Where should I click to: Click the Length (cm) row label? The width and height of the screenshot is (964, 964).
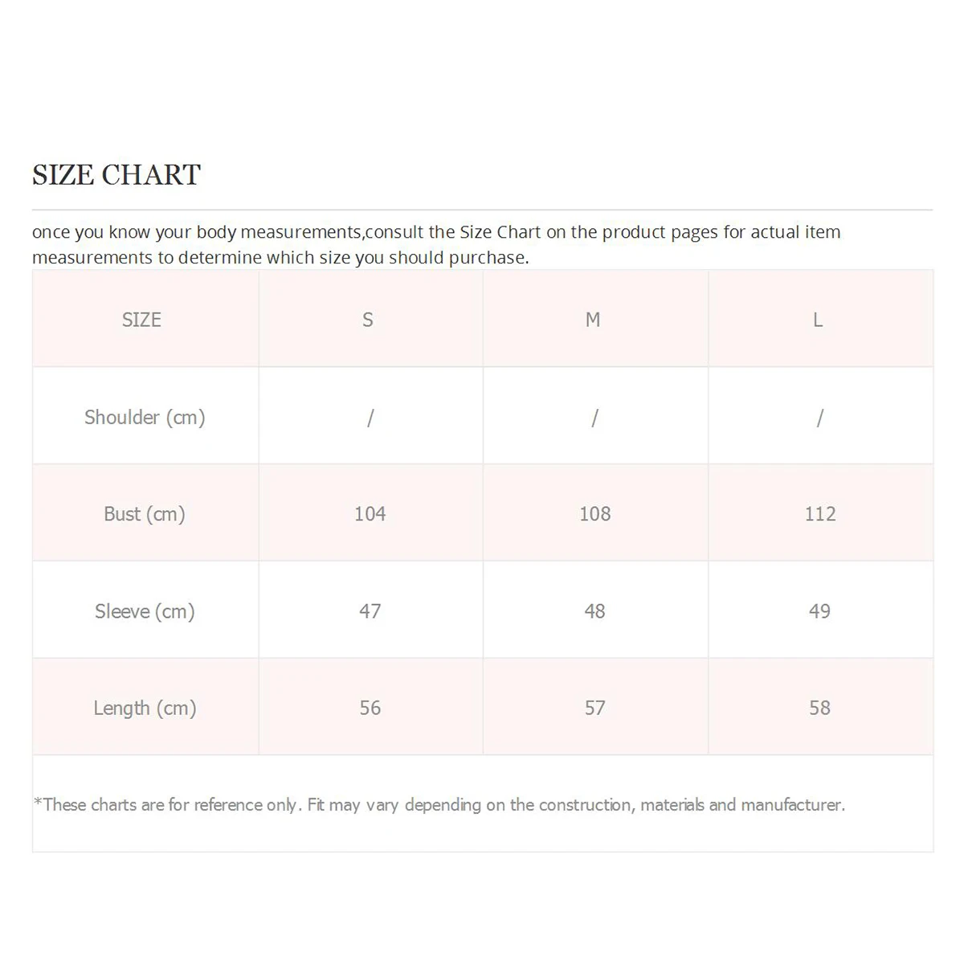(145, 708)
